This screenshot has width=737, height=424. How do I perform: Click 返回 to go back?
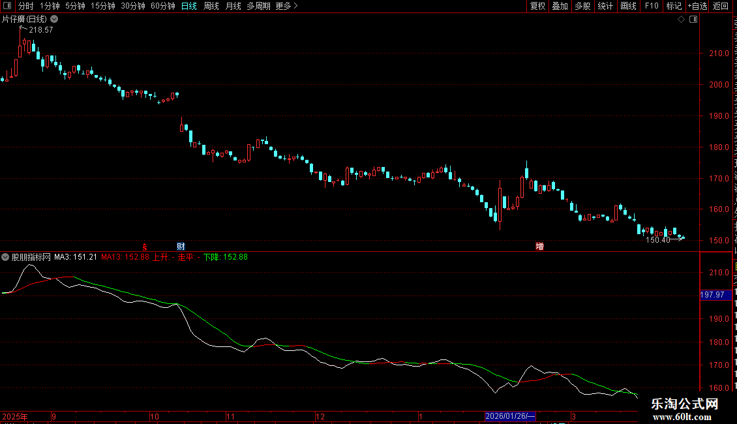pos(721,6)
